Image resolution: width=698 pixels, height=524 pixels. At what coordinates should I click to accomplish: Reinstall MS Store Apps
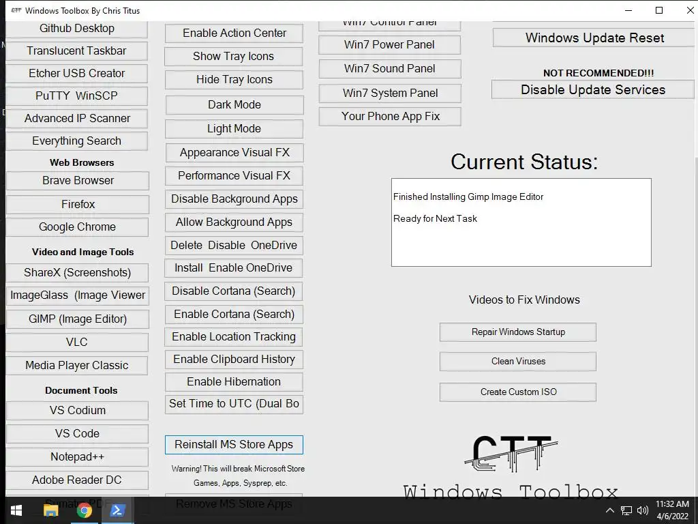(234, 445)
